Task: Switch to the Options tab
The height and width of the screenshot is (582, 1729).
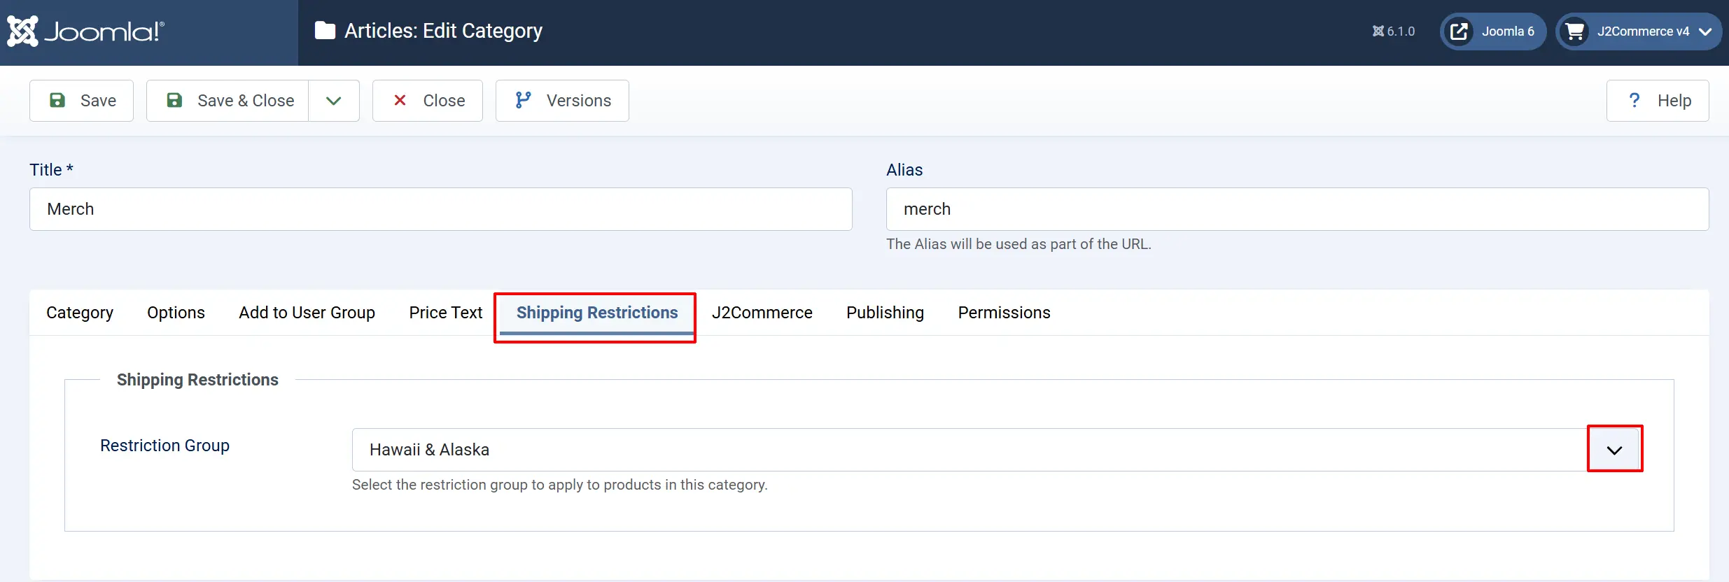Action: point(176,313)
